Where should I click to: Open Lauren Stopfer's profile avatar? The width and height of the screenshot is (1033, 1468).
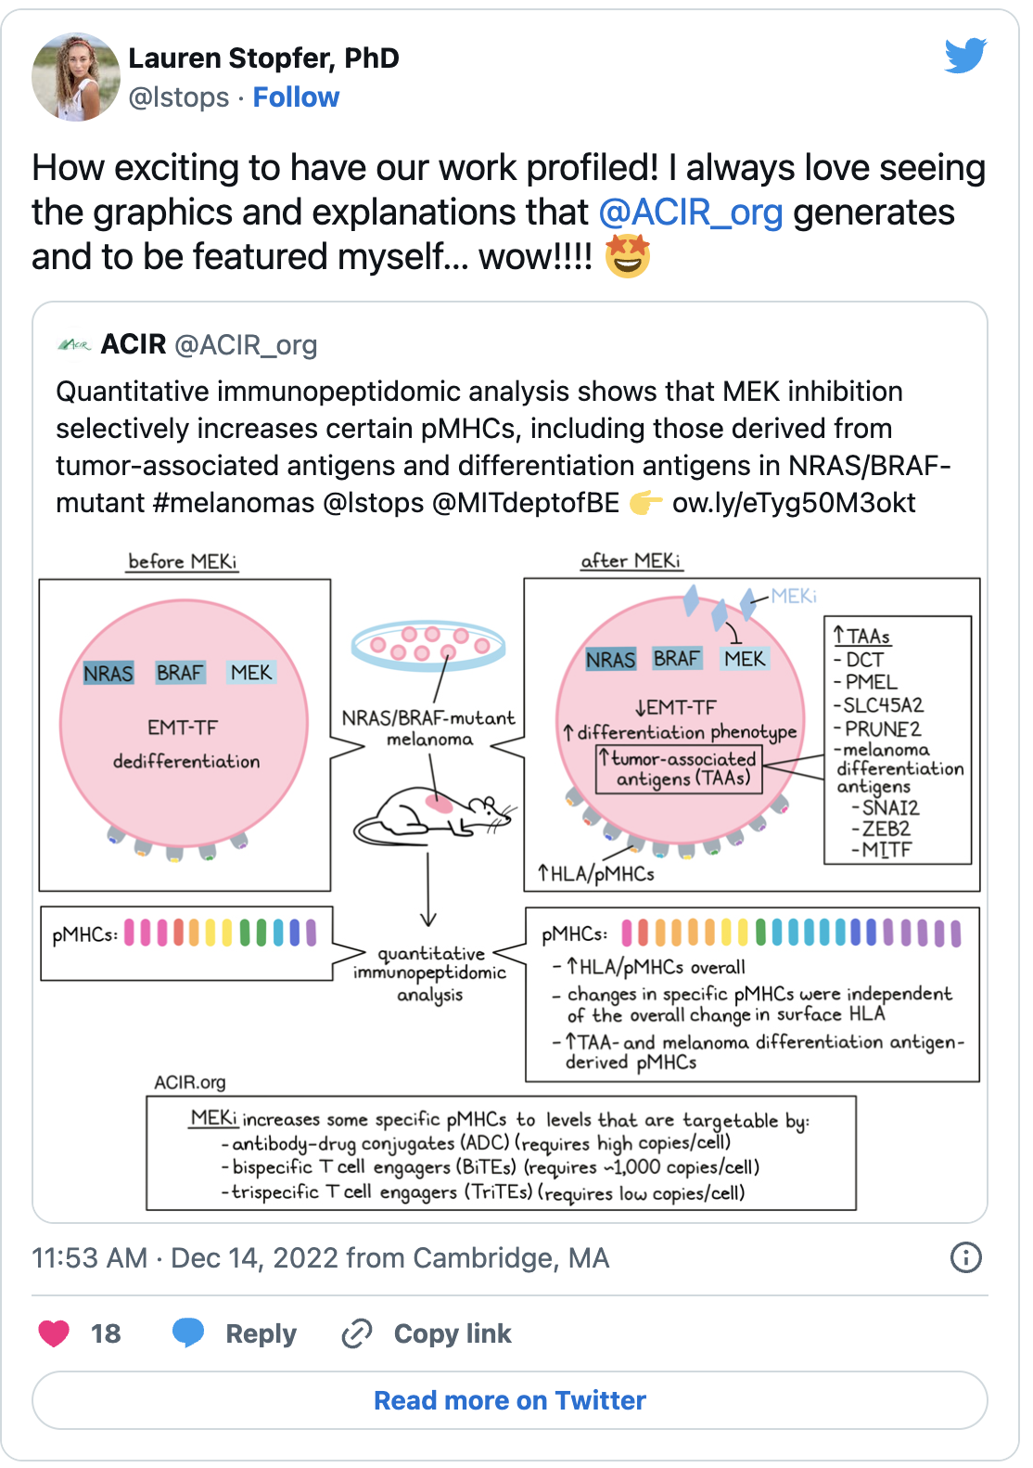pos(76,77)
